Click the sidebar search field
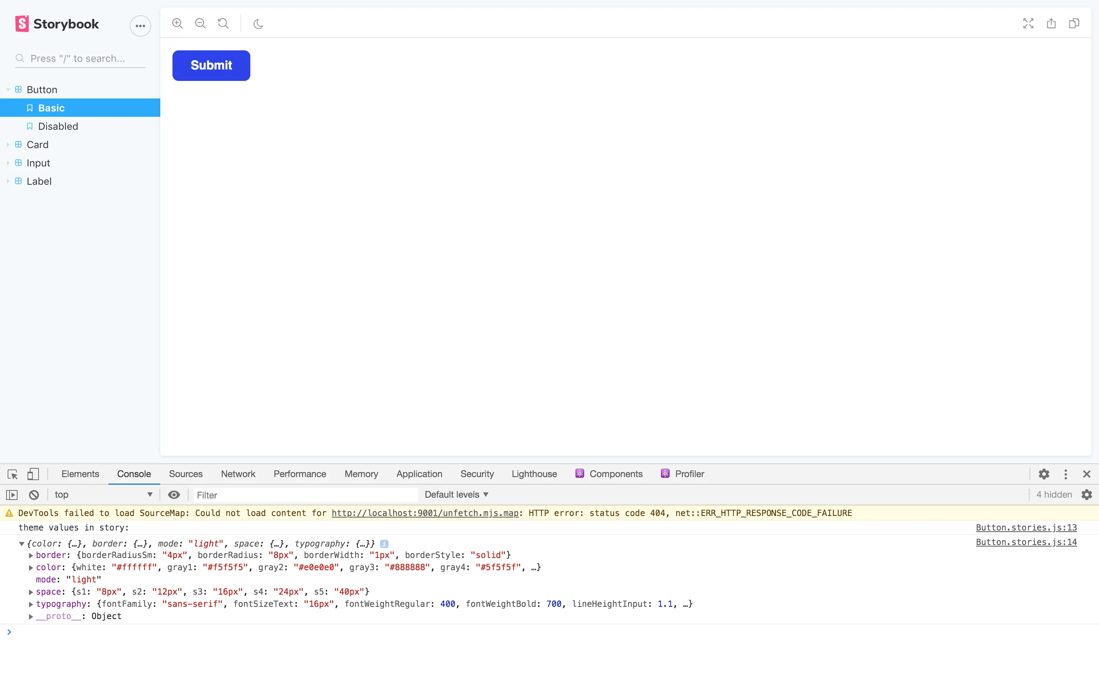The height and width of the screenshot is (687, 1099). 79,58
